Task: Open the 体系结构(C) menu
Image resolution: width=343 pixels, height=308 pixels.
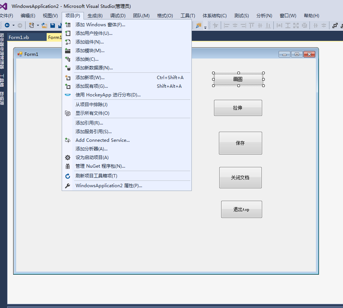Action: tap(215, 16)
